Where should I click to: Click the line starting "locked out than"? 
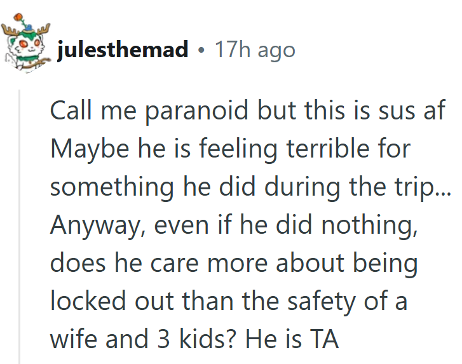pyautogui.click(x=229, y=302)
